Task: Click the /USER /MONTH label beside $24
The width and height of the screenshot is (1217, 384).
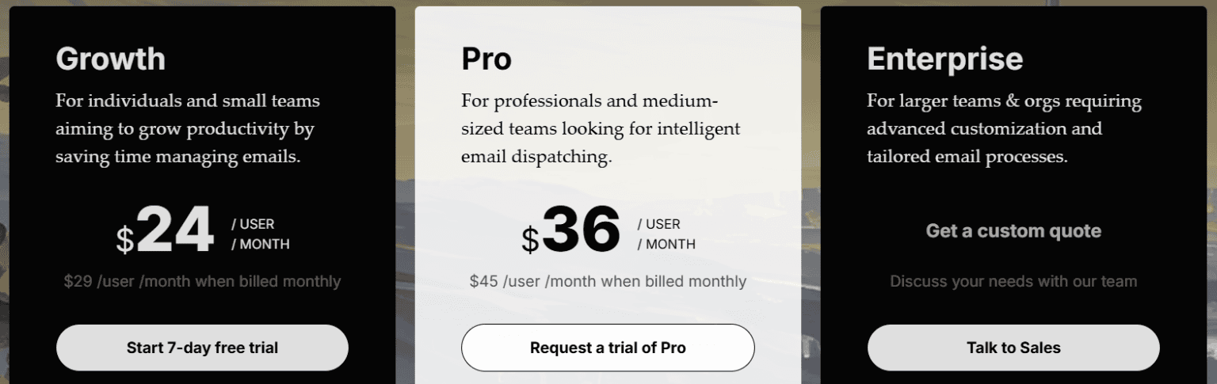Action: [260, 234]
